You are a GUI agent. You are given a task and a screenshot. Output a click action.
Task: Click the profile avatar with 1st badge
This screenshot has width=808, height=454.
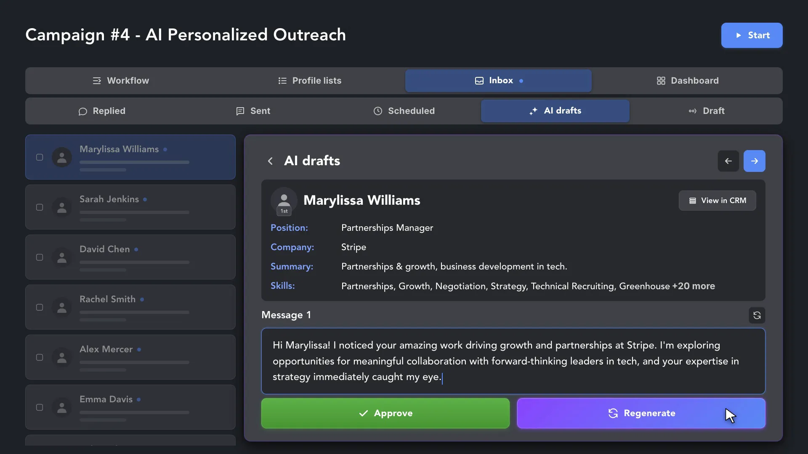(284, 201)
